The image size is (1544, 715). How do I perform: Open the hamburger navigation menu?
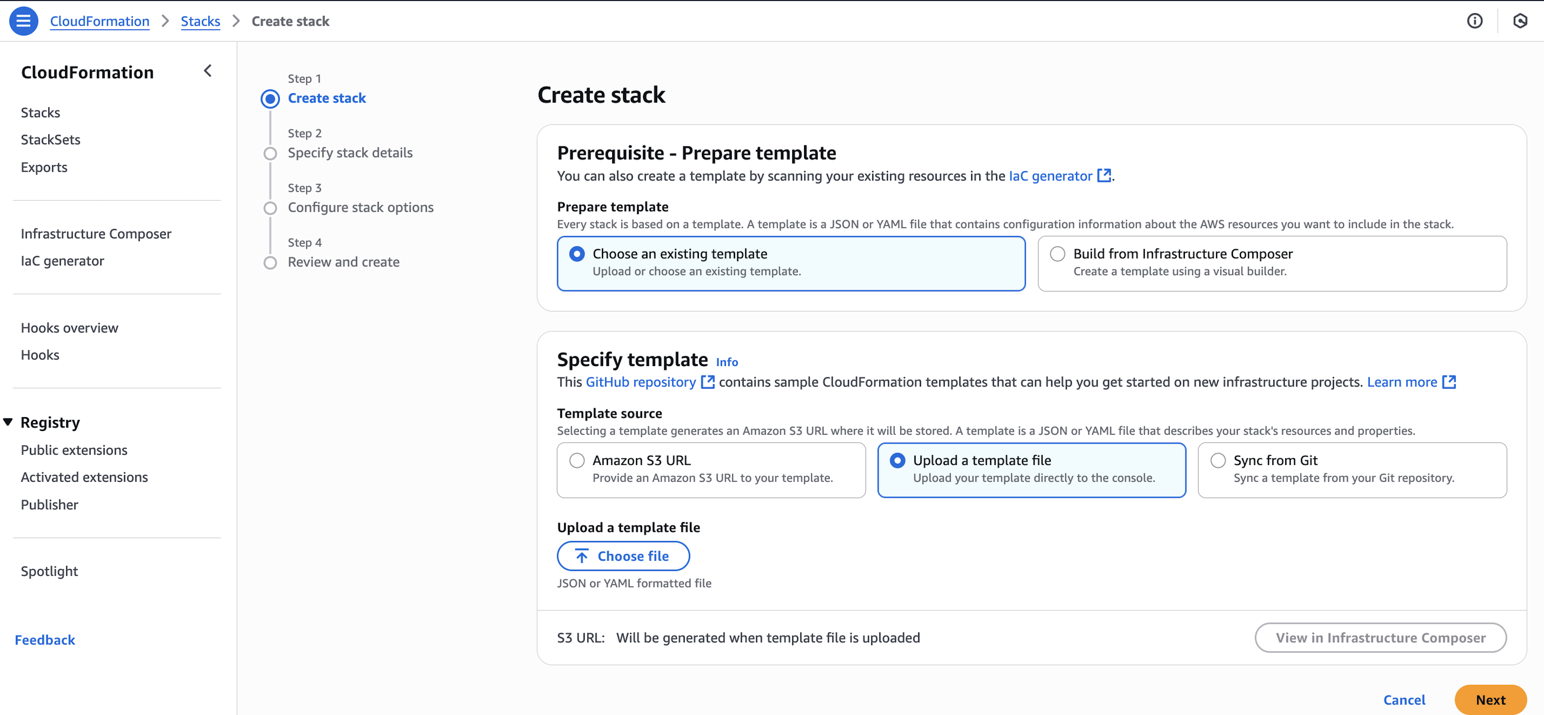[23, 20]
